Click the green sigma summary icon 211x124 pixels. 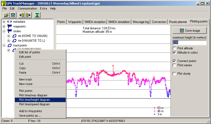[x=37, y=15]
